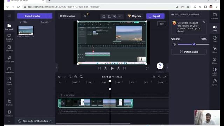
Task: Mute with the volume speaker icon
Action: tap(174, 44)
